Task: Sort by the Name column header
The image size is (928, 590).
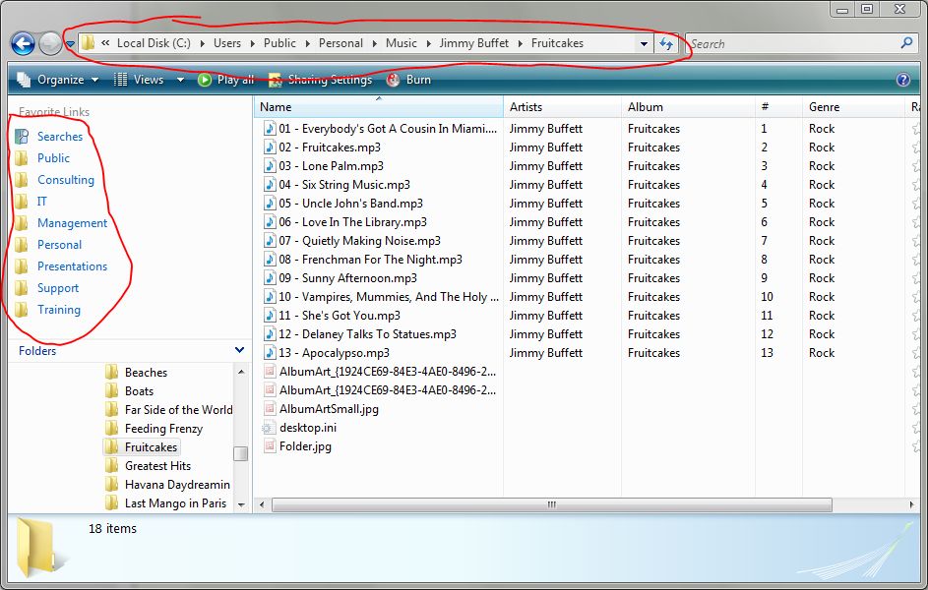Action: [x=379, y=107]
